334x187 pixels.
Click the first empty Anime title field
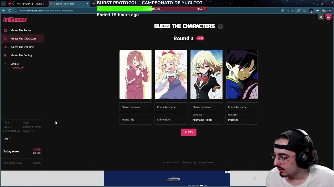coord(135,120)
